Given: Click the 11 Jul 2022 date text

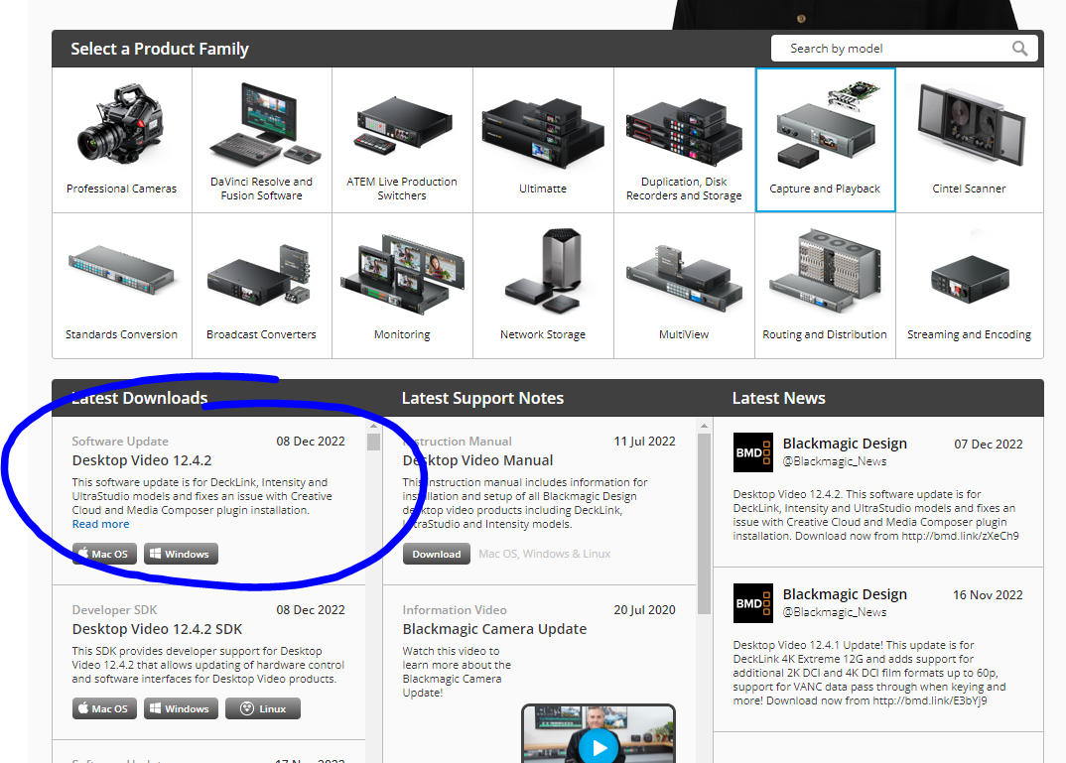Looking at the screenshot, I should [x=644, y=442].
